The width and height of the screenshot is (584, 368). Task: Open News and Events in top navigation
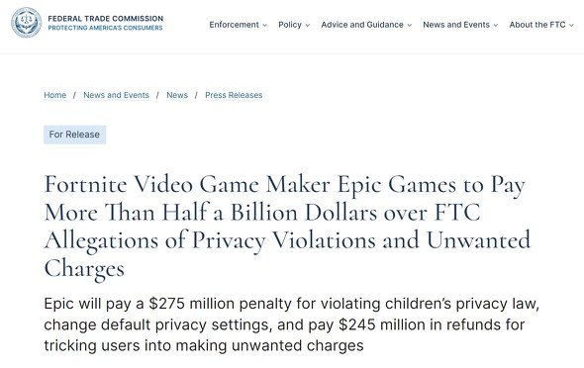pos(456,25)
